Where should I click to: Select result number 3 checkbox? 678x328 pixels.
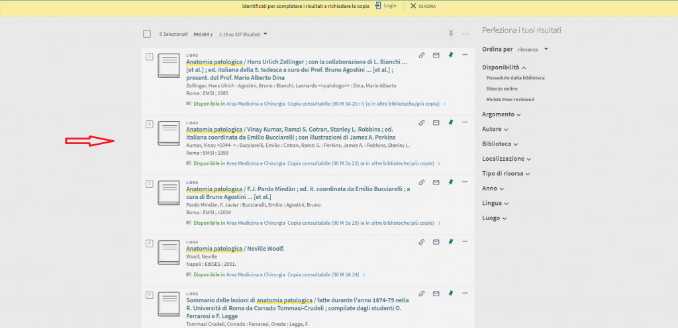[149, 183]
